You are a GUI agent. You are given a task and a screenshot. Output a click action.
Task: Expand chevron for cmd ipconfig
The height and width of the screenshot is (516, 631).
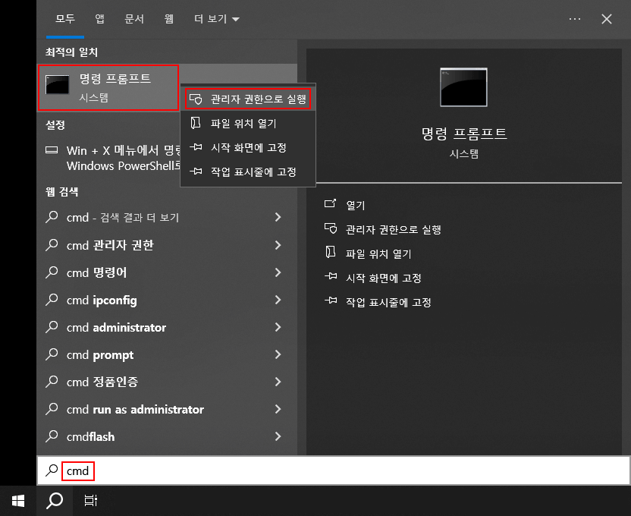tap(278, 300)
